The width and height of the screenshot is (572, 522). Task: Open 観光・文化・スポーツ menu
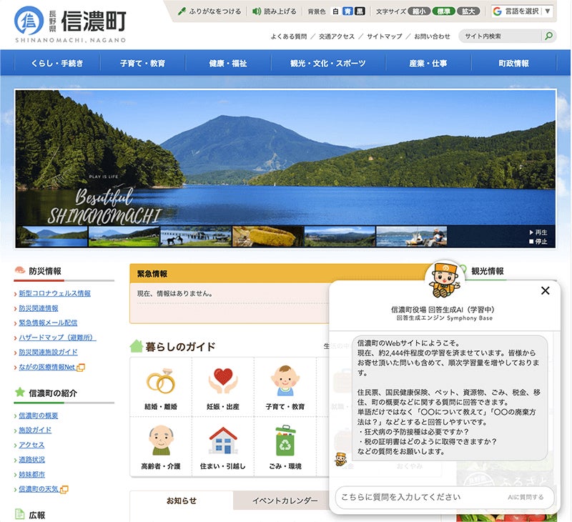point(328,63)
